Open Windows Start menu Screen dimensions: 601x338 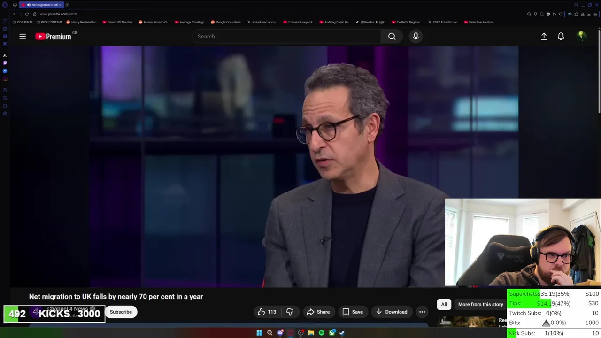(259, 333)
